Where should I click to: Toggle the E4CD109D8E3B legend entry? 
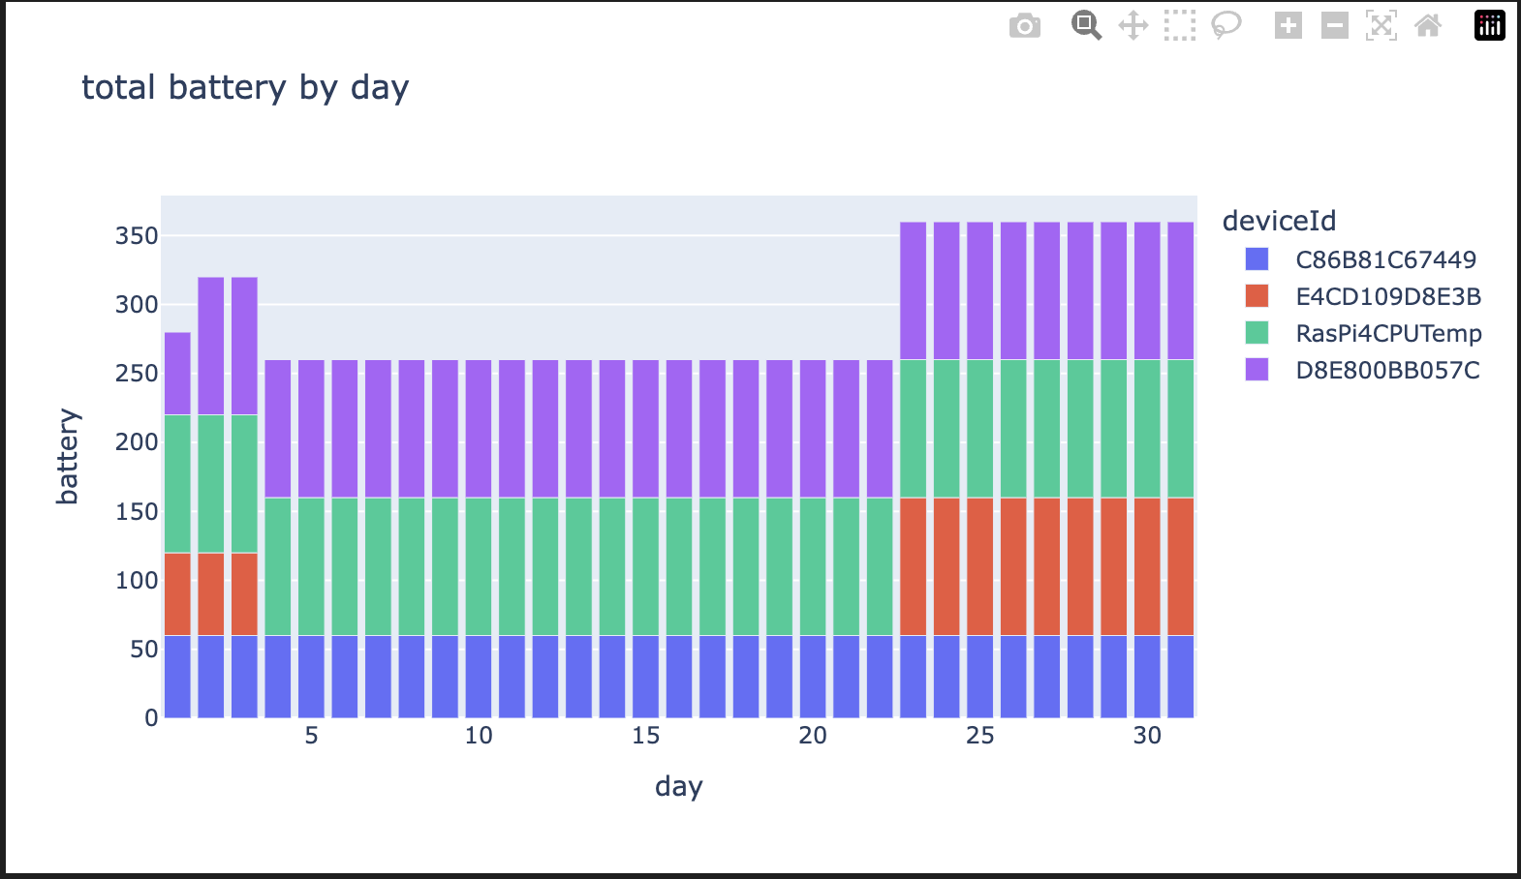1387,296
